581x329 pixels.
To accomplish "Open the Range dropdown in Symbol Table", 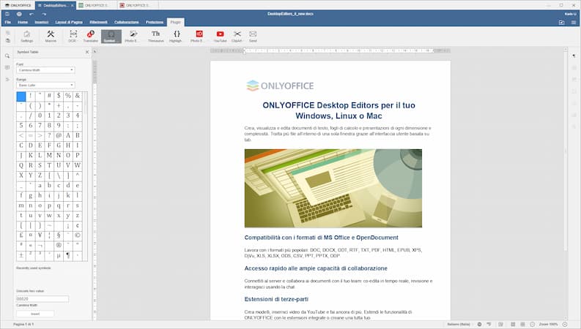I will coord(45,85).
